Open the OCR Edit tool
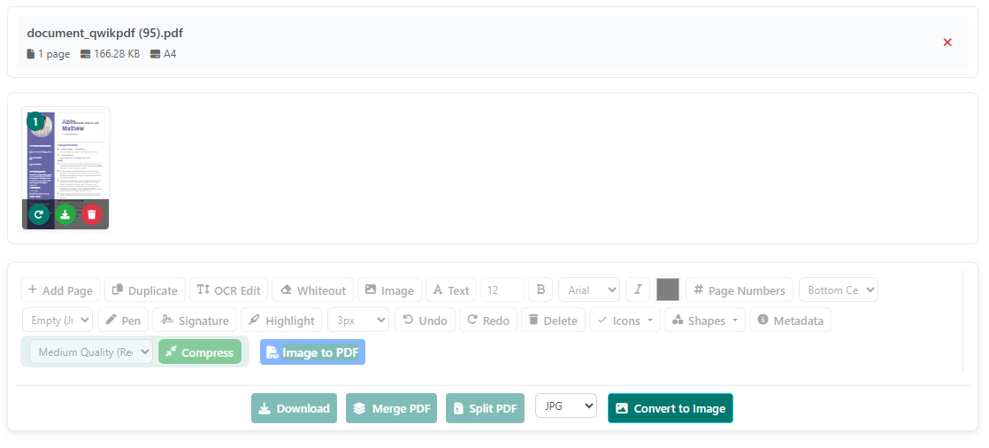 [228, 290]
